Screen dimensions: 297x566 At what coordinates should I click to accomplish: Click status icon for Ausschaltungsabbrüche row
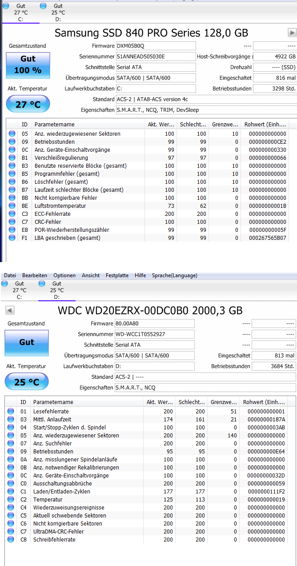(11, 483)
